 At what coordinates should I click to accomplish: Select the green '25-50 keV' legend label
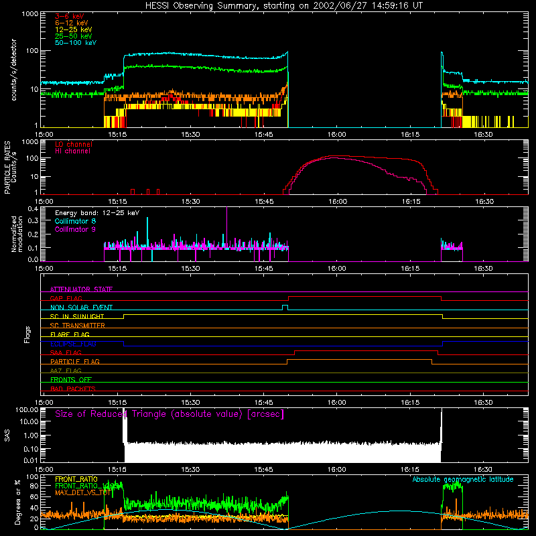click(74, 36)
